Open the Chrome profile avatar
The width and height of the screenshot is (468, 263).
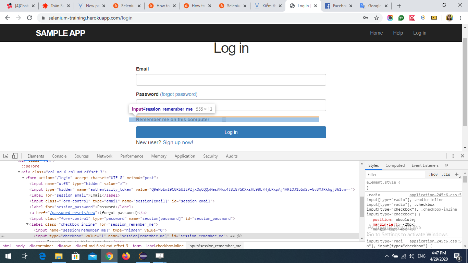(x=449, y=18)
